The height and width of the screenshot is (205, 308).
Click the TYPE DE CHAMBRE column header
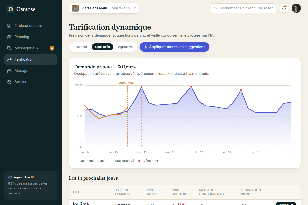point(123,192)
